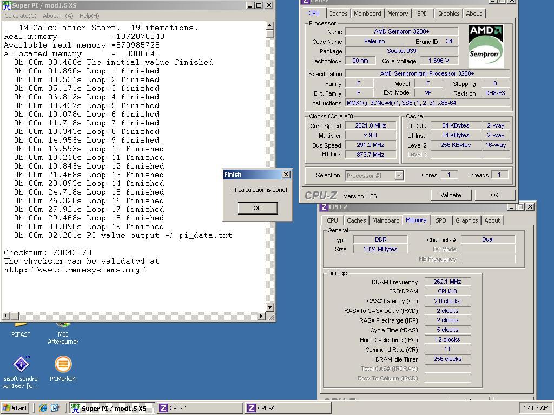This screenshot has height=415, width=554.
Task: Click the Command Rate value 1T
Action: (x=447, y=349)
